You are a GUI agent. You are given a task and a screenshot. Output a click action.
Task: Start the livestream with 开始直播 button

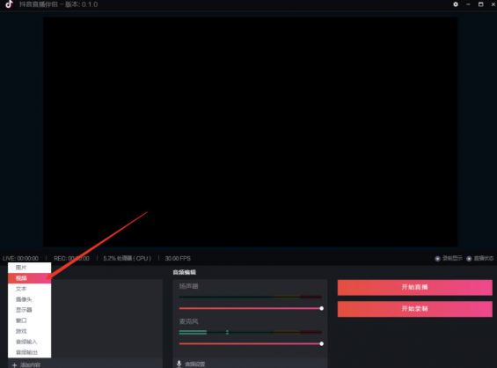click(415, 287)
